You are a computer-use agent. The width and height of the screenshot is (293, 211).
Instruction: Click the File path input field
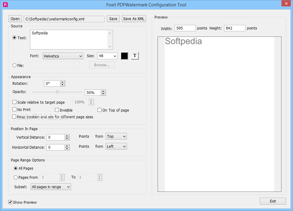click(x=55, y=65)
